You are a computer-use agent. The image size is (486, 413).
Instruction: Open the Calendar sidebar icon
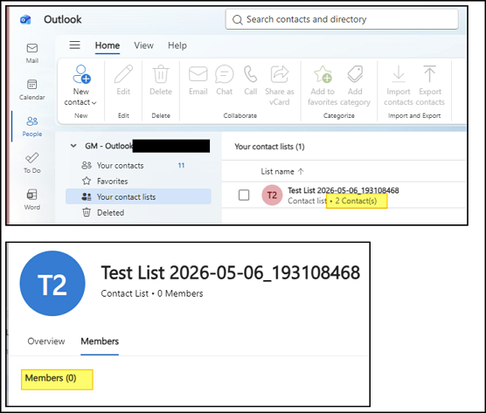pos(32,89)
